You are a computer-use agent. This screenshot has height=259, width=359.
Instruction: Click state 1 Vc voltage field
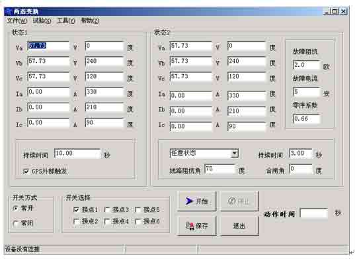click(x=48, y=77)
